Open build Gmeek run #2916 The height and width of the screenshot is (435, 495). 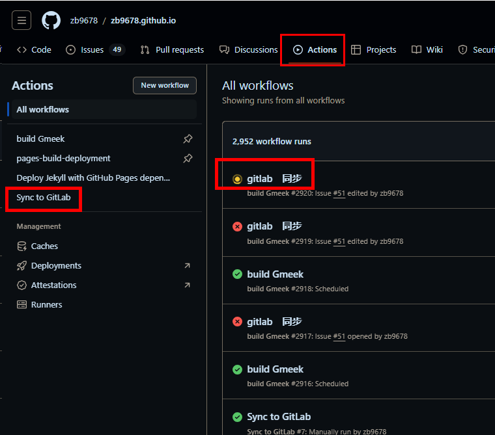tap(276, 369)
